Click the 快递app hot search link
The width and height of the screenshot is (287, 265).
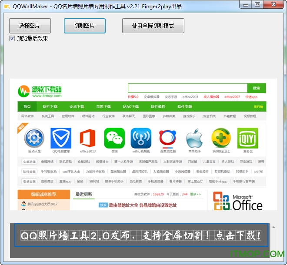click(251, 97)
